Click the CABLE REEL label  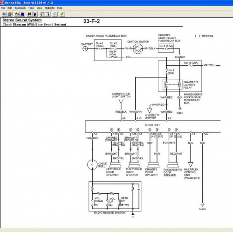point(103,165)
